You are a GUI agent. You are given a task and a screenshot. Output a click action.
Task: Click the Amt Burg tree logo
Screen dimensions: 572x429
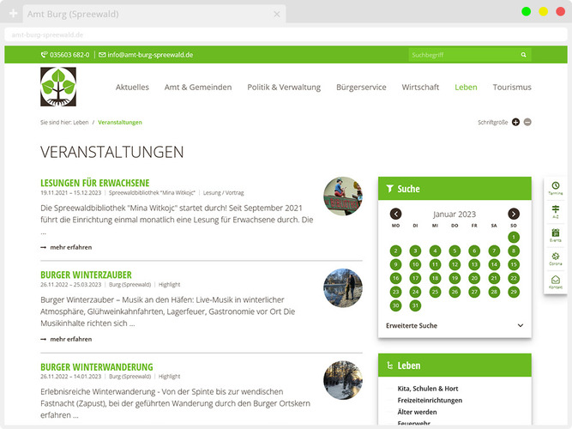(58, 87)
